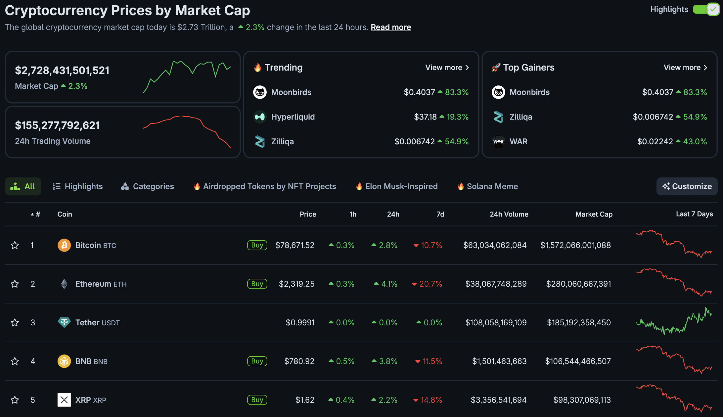Expand View more in Trending section

(445, 67)
